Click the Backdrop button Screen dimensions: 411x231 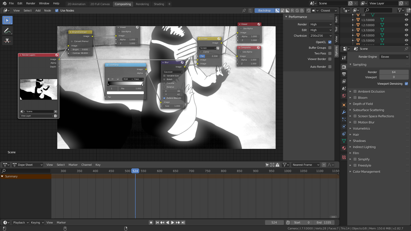(x=264, y=11)
